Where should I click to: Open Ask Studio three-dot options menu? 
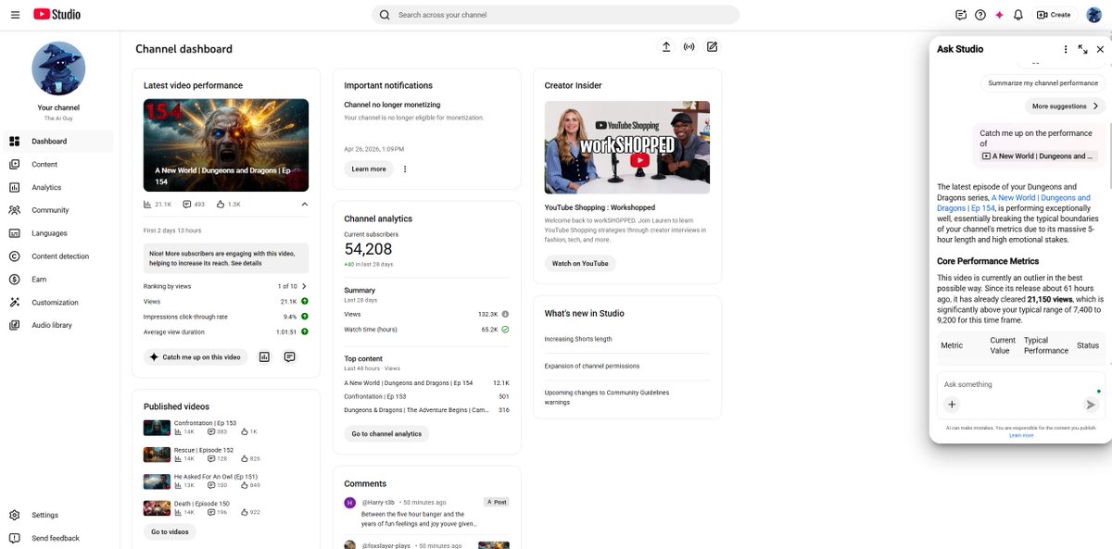pos(1066,49)
